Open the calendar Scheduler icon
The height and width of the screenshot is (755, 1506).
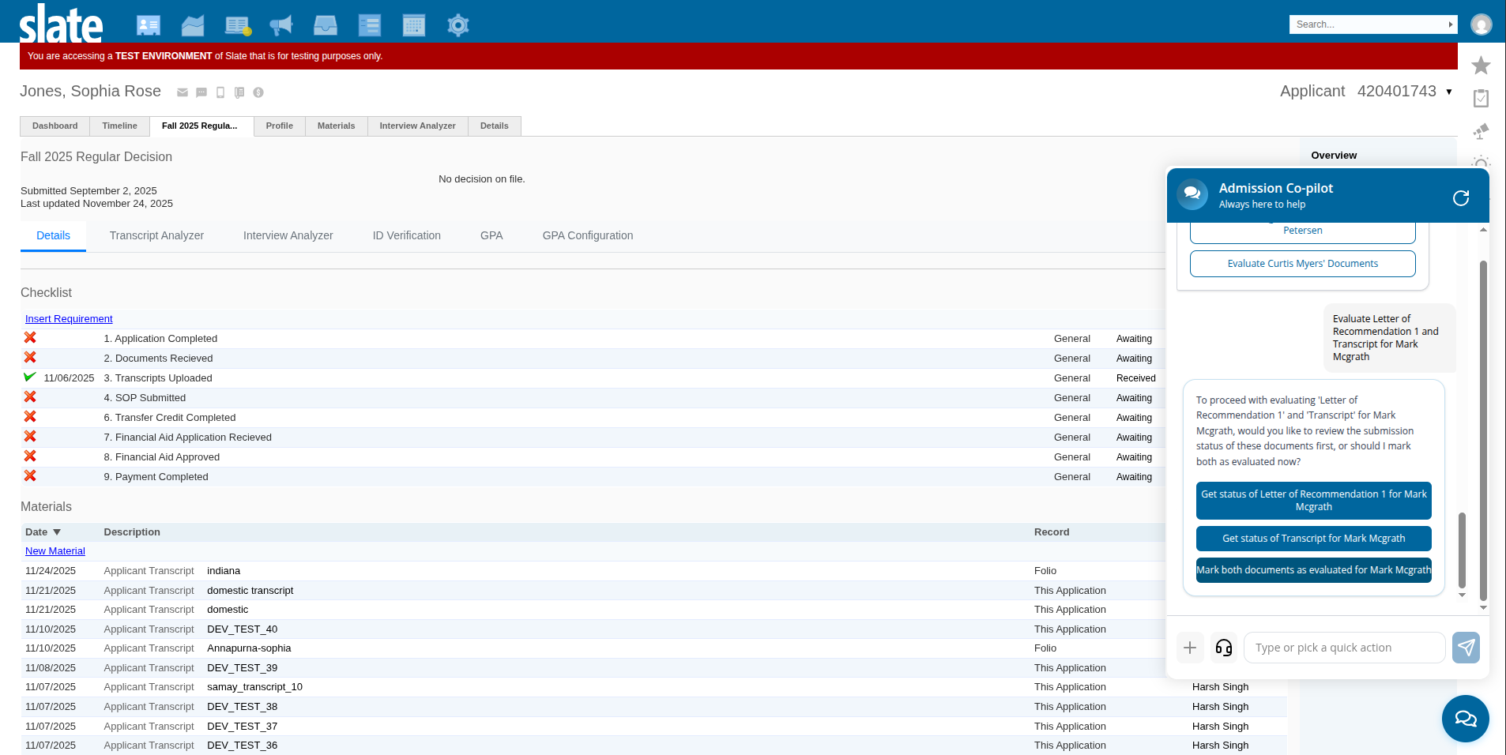point(413,25)
